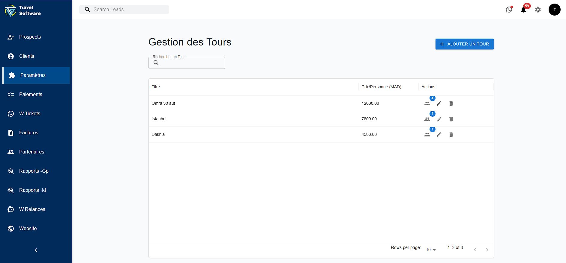Navigate to the Factures section
This screenshot has width=566, height=263.
pyautogui.click(x=29, y=133)
